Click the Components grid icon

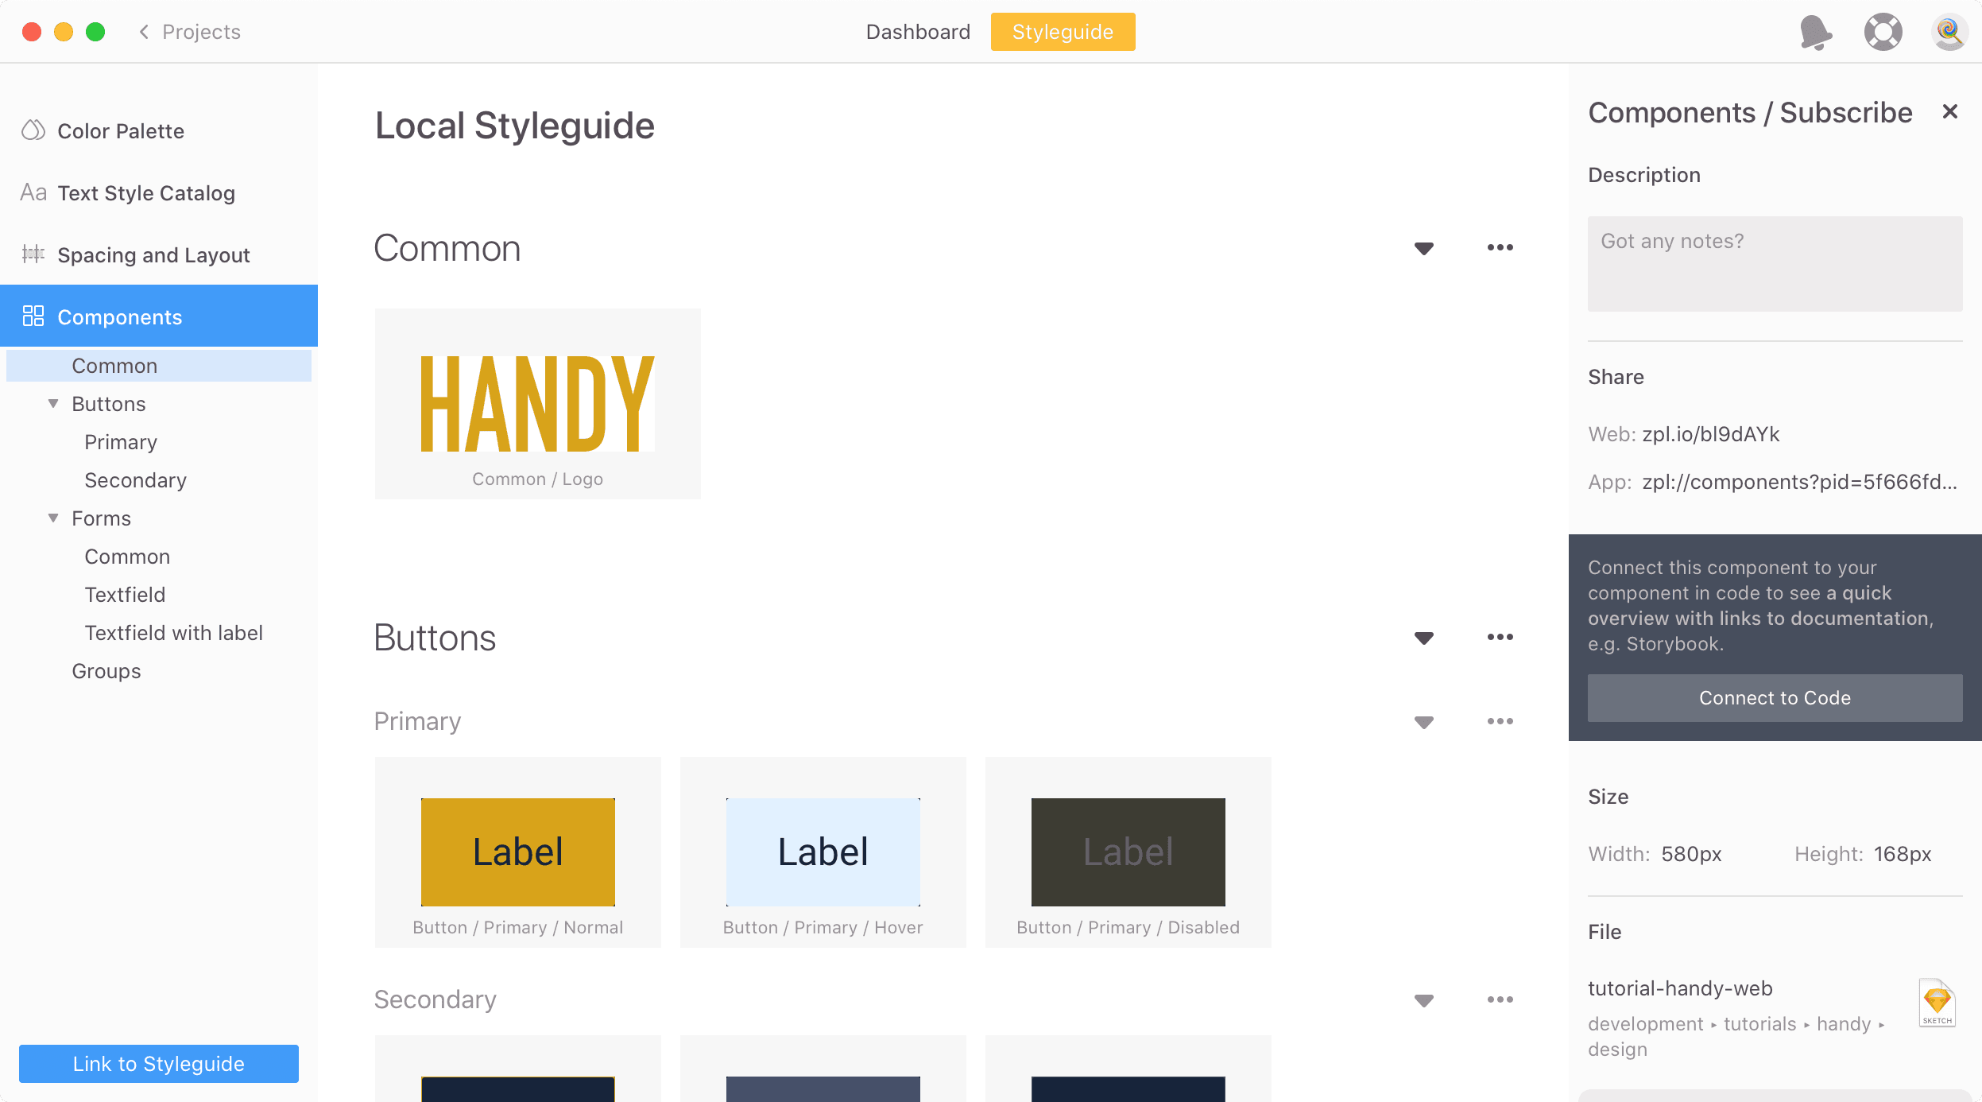[x=33, y=316]
